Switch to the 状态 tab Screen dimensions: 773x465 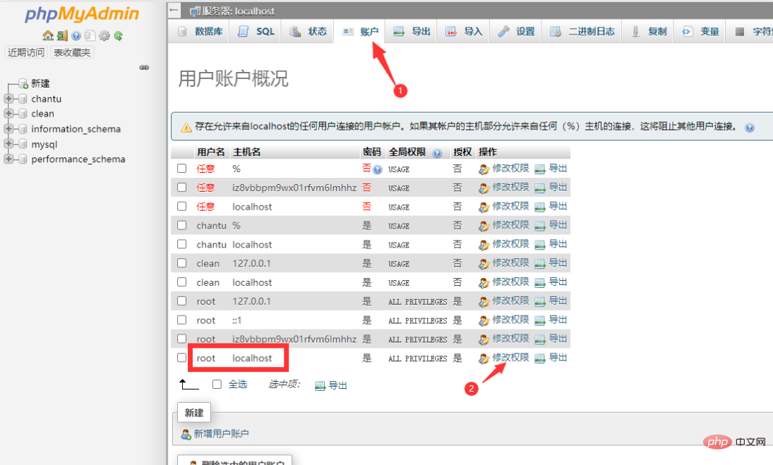(x=307, y=32)
